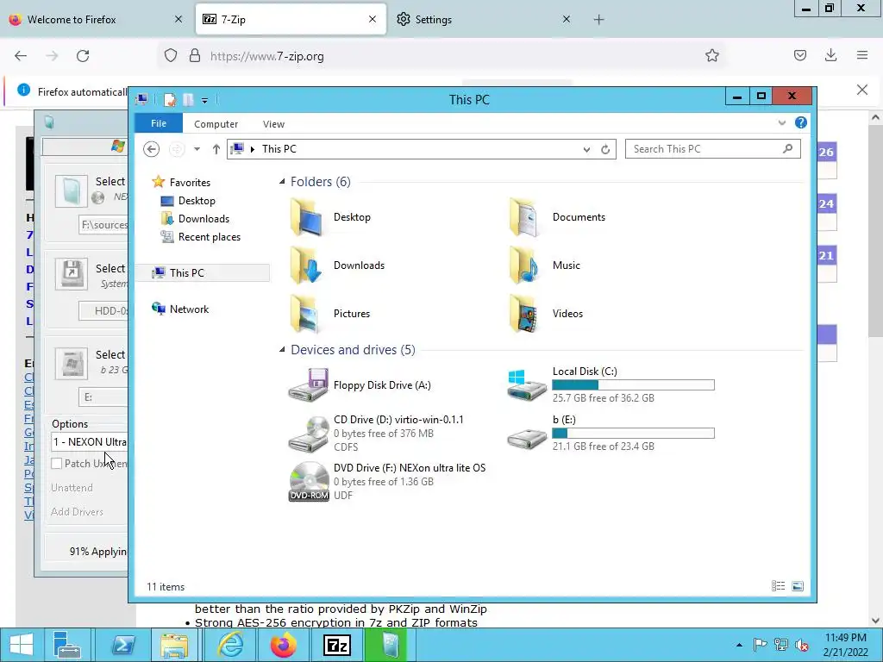Viewport: 883px width, 662px height.
Task: Click the taskbar clock showing 11:49 PM
Action: [845, 645]
